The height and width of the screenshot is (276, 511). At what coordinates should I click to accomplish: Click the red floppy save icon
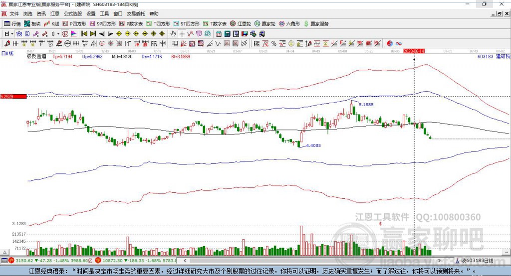(x=245, y=34)
